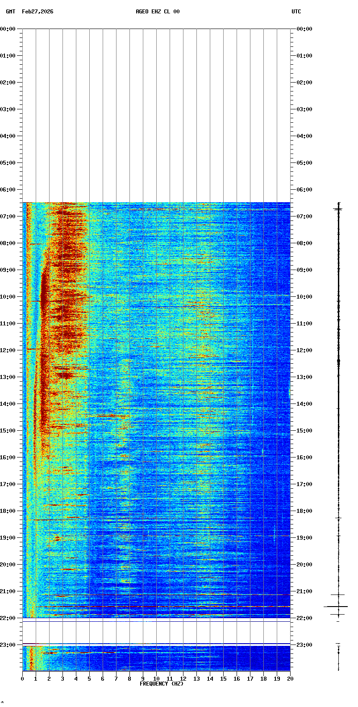Click the 5 tick on the frequency axis
Viewport: 358px width, 707px height.
[x=89, y=679]
